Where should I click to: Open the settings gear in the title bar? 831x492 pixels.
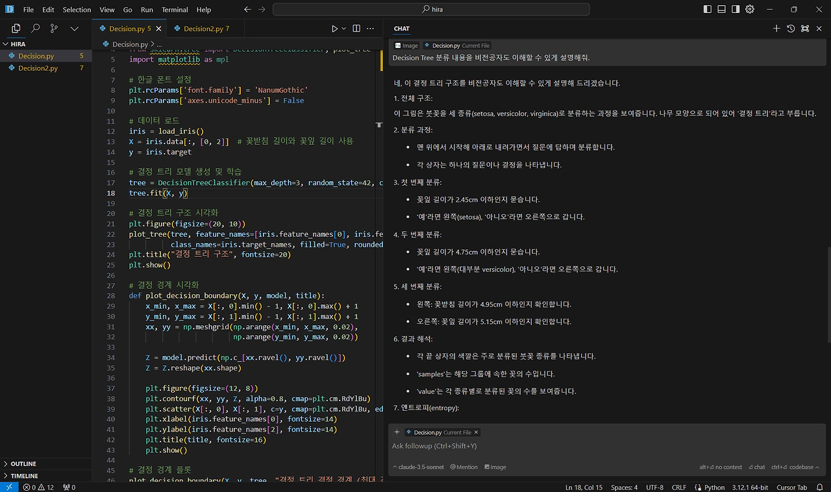(750, 10)
